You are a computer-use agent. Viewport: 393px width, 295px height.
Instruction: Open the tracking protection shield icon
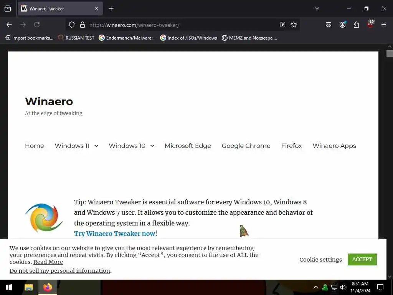(x=72, y=25)
